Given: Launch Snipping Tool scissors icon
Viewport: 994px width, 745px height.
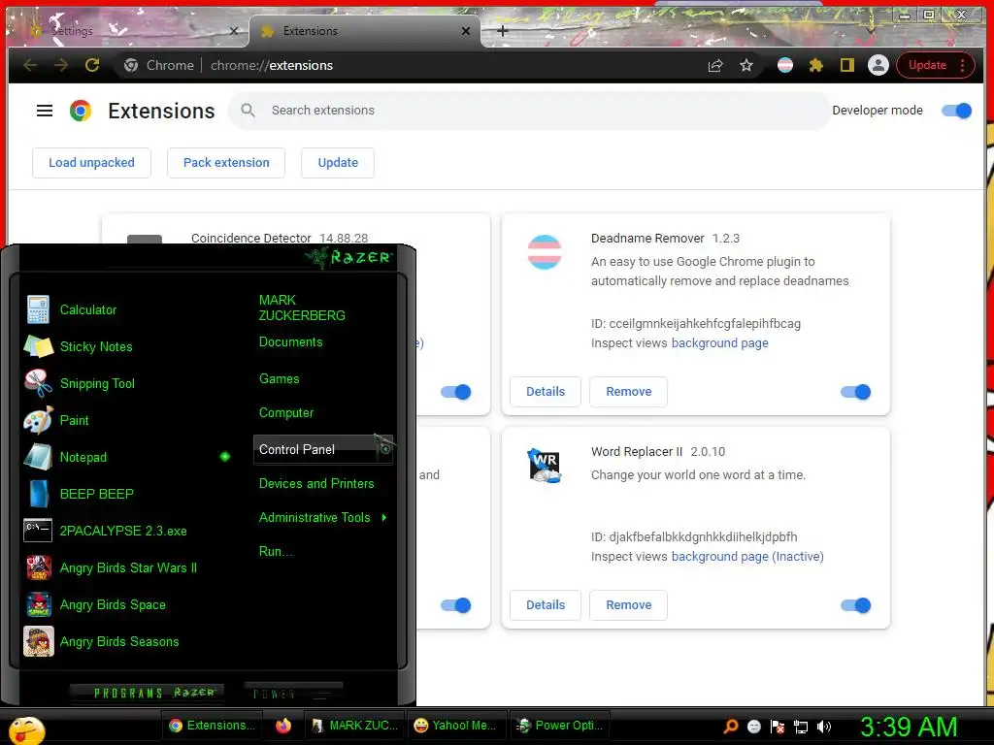Looking at the screenshot, I should coord(38,383).
